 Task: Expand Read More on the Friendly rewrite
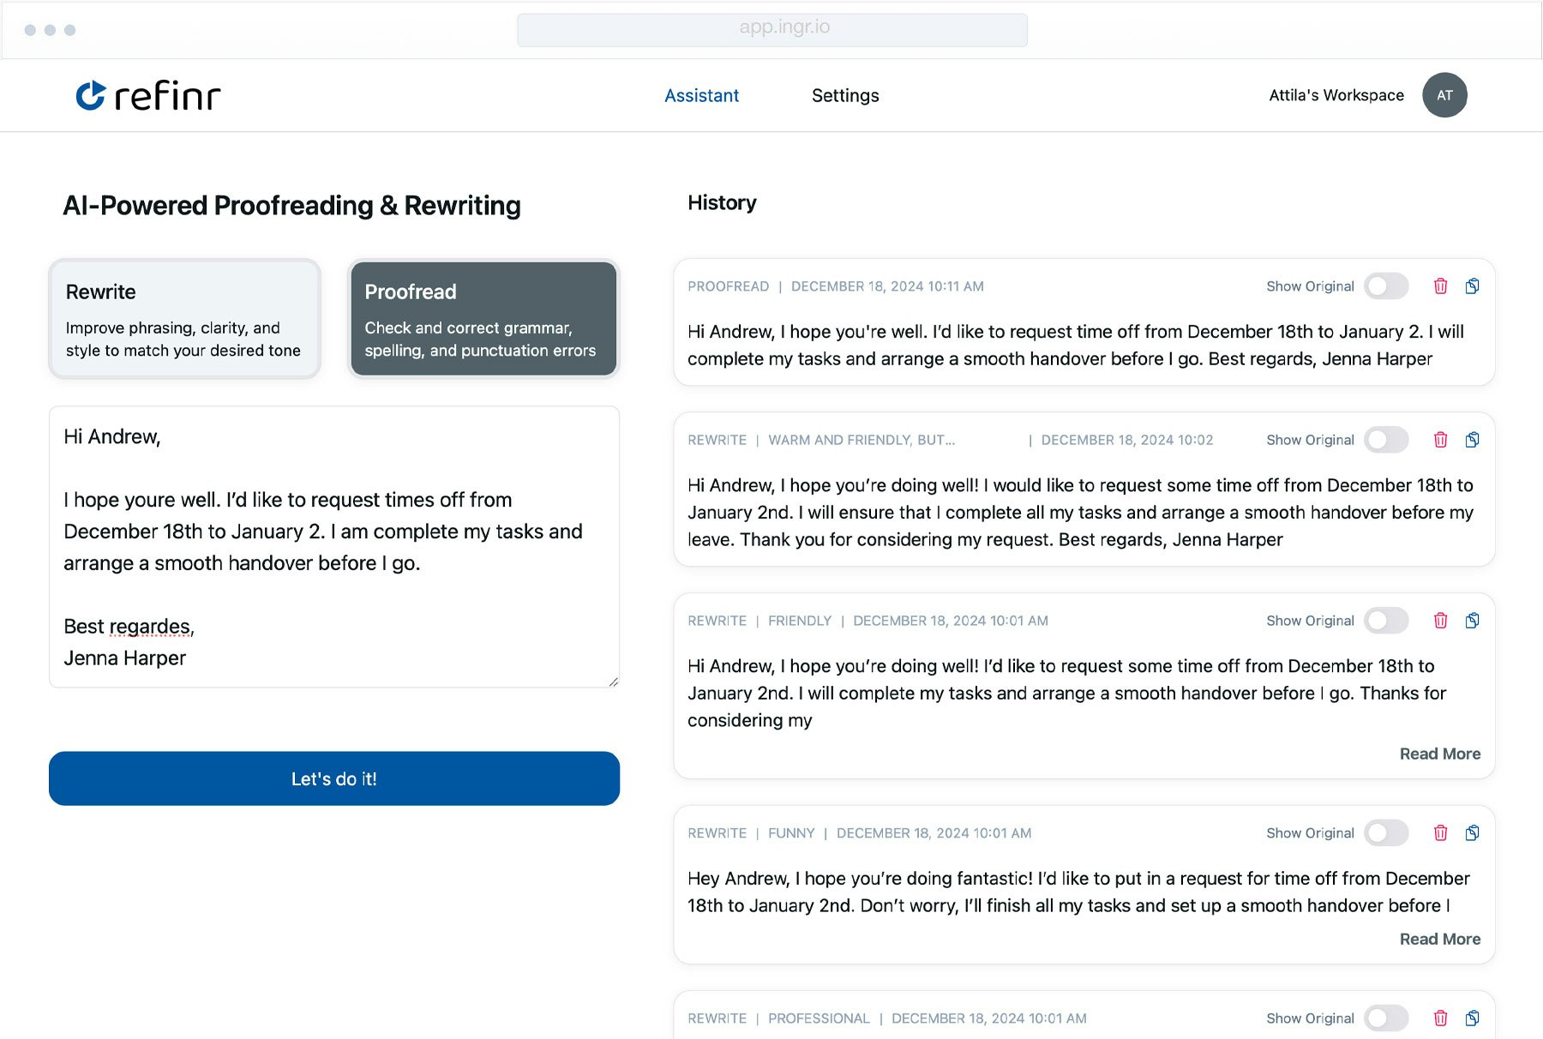click(1440, 754)
